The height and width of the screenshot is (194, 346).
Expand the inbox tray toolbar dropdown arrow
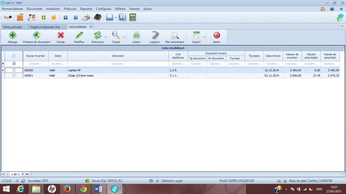pos(116,18)
